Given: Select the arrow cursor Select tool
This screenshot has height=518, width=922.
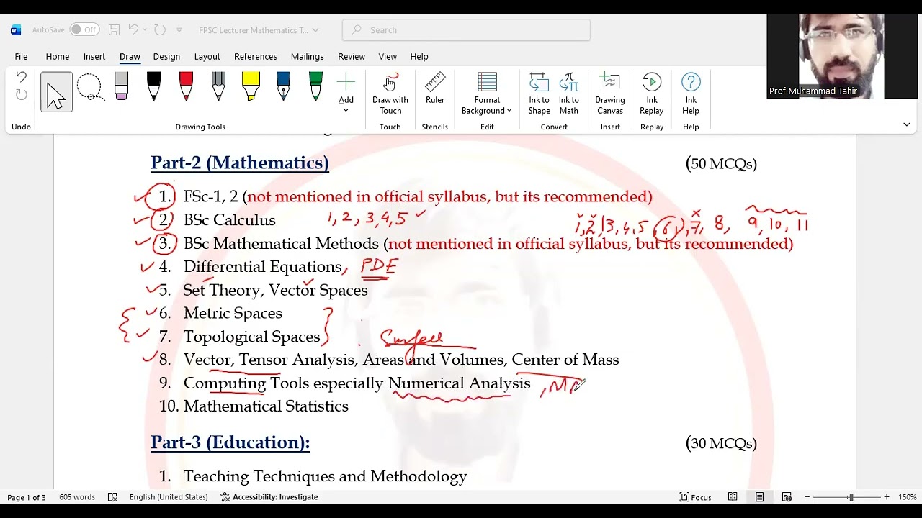Looking at the screenshot, I should [x=56, y=92].
